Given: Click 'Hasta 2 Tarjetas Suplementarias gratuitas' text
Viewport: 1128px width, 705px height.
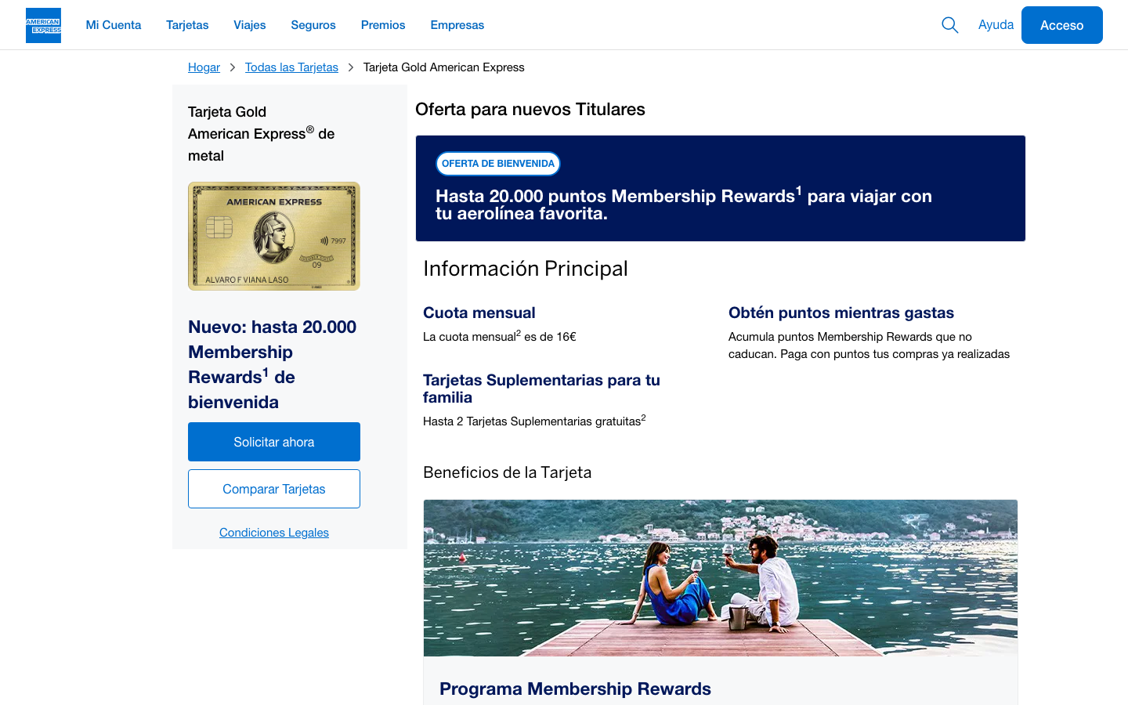Looking at the screenshot, I should pyautogui.click(x=534, y=421).
